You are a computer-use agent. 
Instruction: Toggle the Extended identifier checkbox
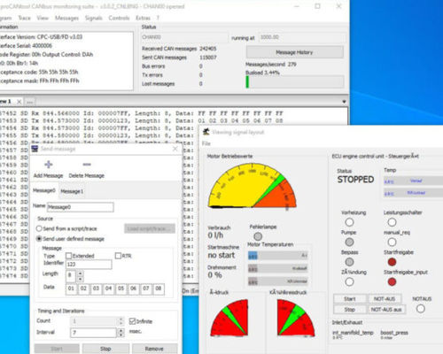coord(68,256)
